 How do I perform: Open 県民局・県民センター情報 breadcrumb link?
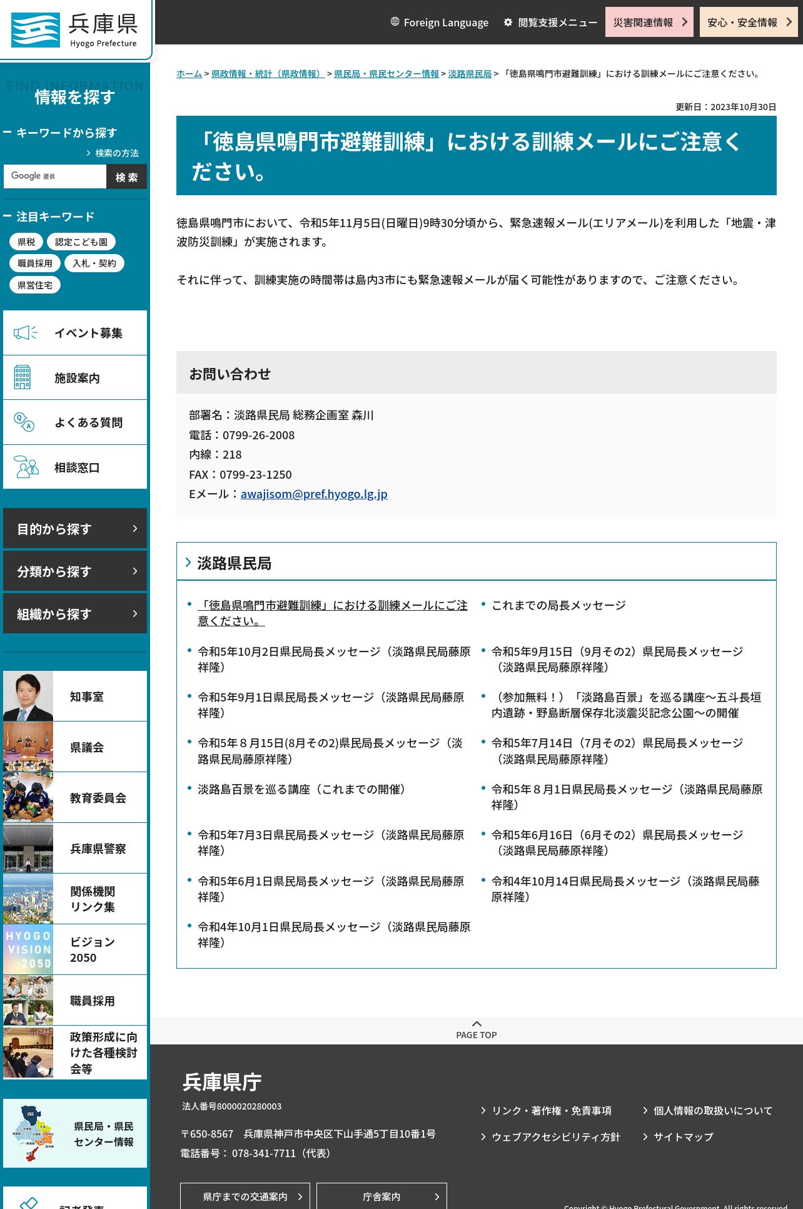[x=386, y=74]
